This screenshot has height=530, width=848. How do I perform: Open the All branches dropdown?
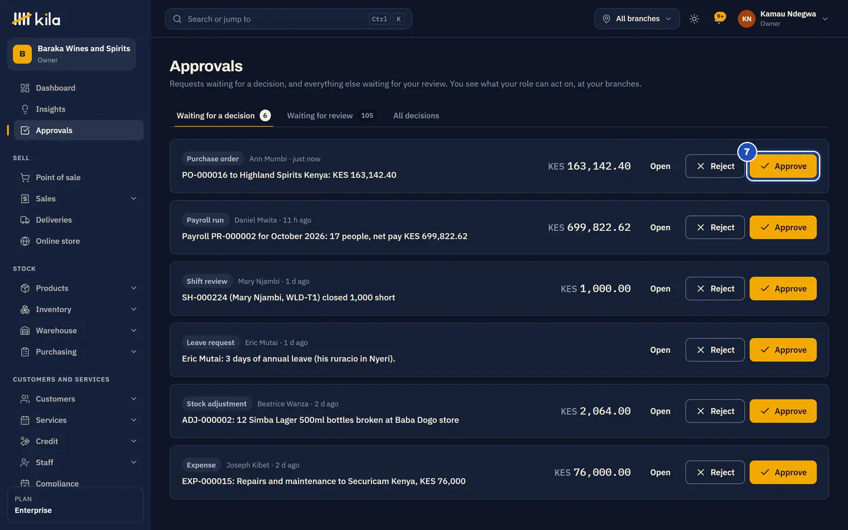[x=637, y=19]
